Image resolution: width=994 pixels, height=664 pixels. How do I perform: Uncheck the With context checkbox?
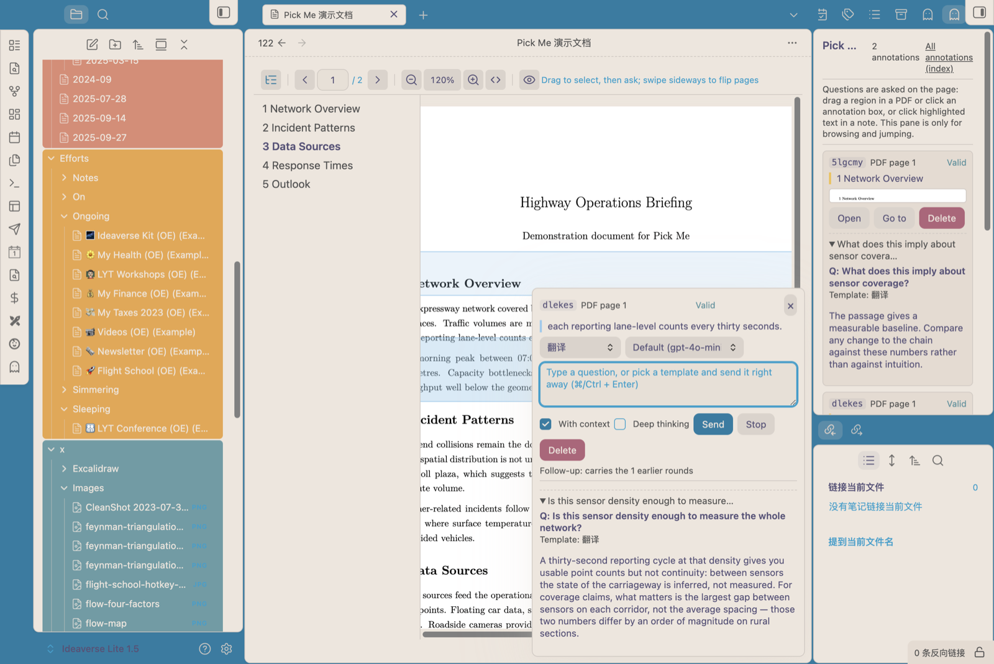coord(545,424)
